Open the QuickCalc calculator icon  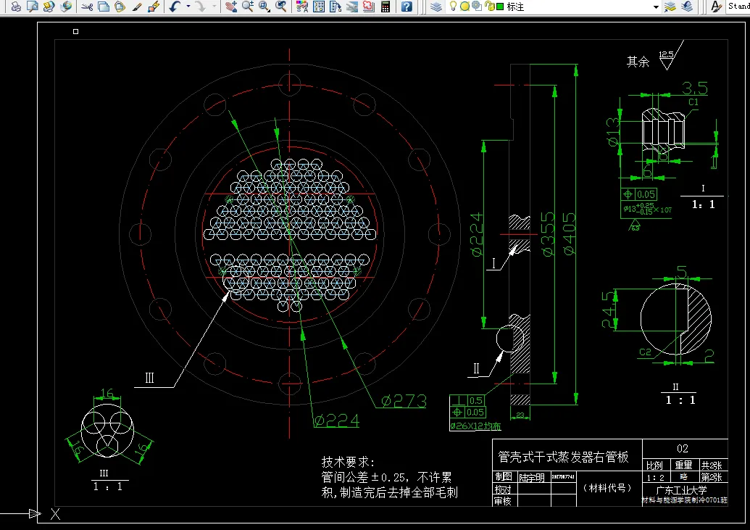[x=386, y=7]
